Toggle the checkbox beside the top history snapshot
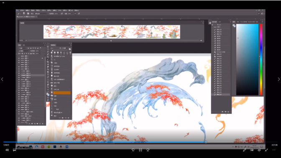The image size is (281, 158). pyautogui.click(x=212, y=25)
